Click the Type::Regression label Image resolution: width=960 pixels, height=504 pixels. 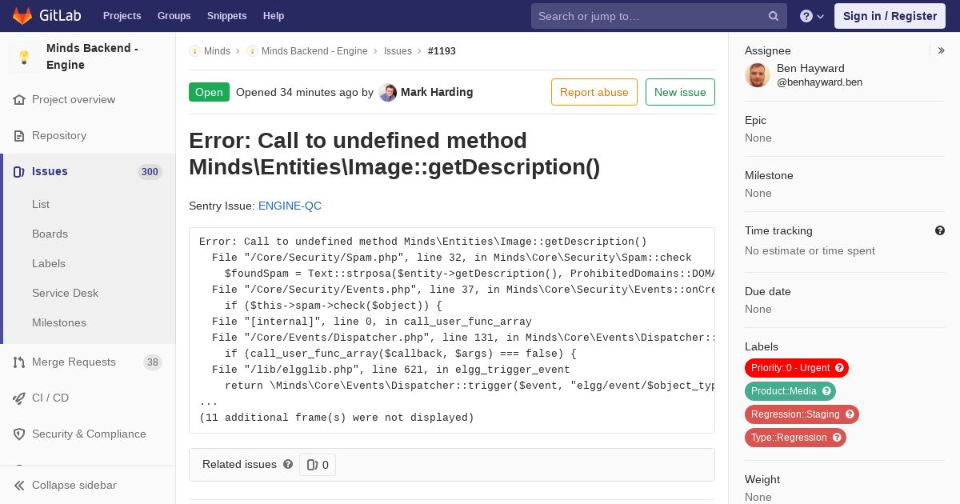tap(795, 438)
